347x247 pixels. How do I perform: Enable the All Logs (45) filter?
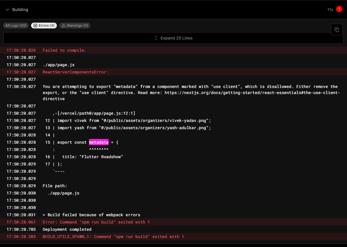tap(16, 25)
